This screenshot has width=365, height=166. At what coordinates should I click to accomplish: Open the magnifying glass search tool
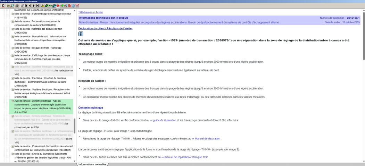tap(12, 6)
